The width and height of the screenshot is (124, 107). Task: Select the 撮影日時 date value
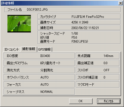coord(85,28)
